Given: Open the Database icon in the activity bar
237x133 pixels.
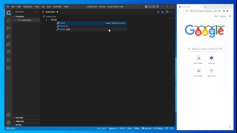Looking at the screenshot, I should click(x=9, y=60).
